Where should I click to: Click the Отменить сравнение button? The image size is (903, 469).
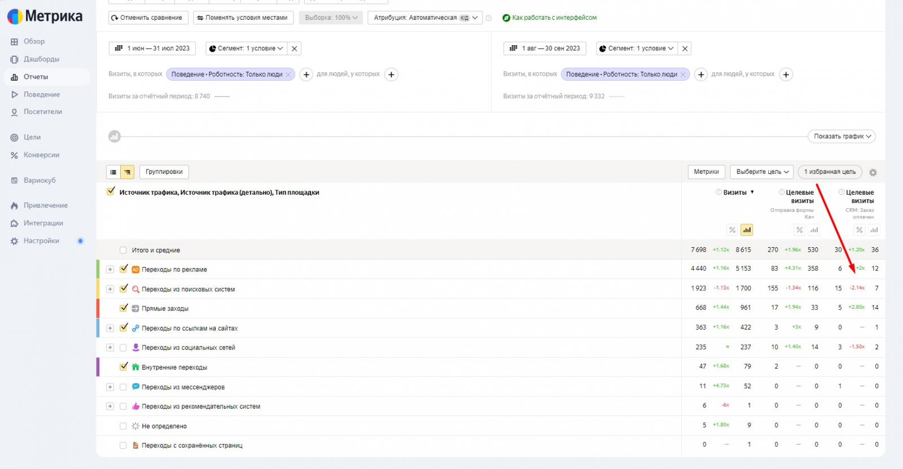click(146, 18)
